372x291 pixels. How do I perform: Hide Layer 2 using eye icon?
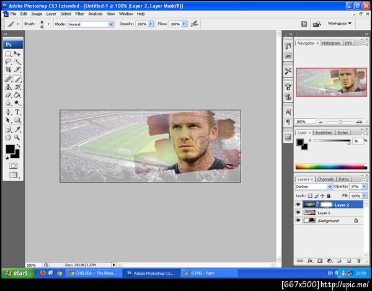298,204
